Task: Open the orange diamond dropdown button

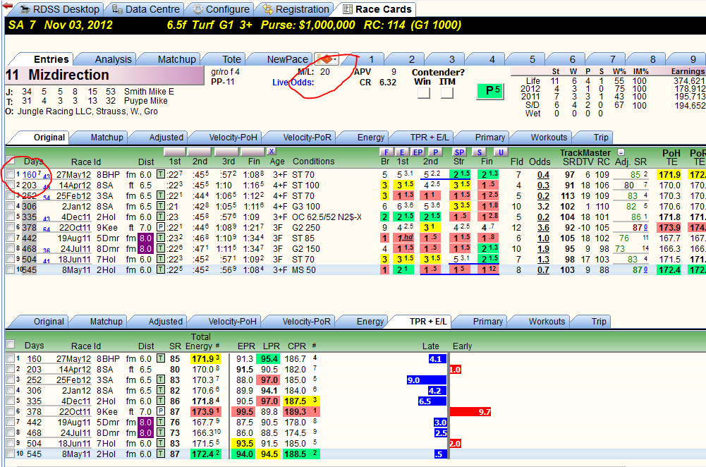Action: coord(327,59)
